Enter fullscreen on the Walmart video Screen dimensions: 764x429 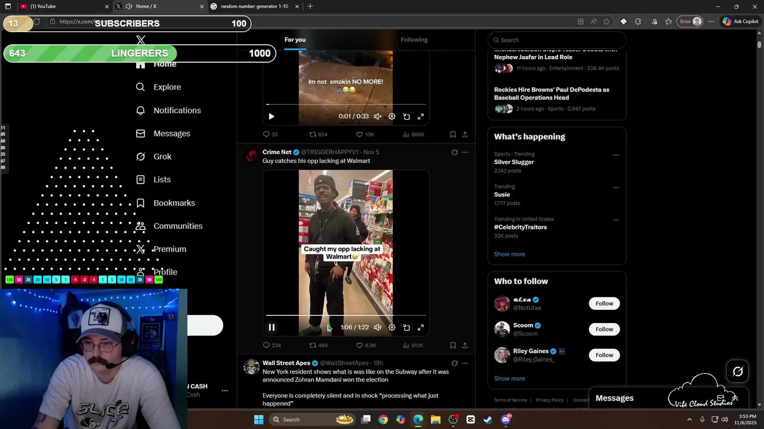(x=421, y=327)
